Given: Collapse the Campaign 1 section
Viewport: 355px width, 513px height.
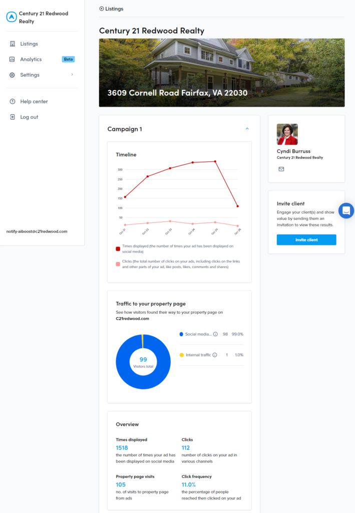Looking at the screenshot, I should [247, 129].
